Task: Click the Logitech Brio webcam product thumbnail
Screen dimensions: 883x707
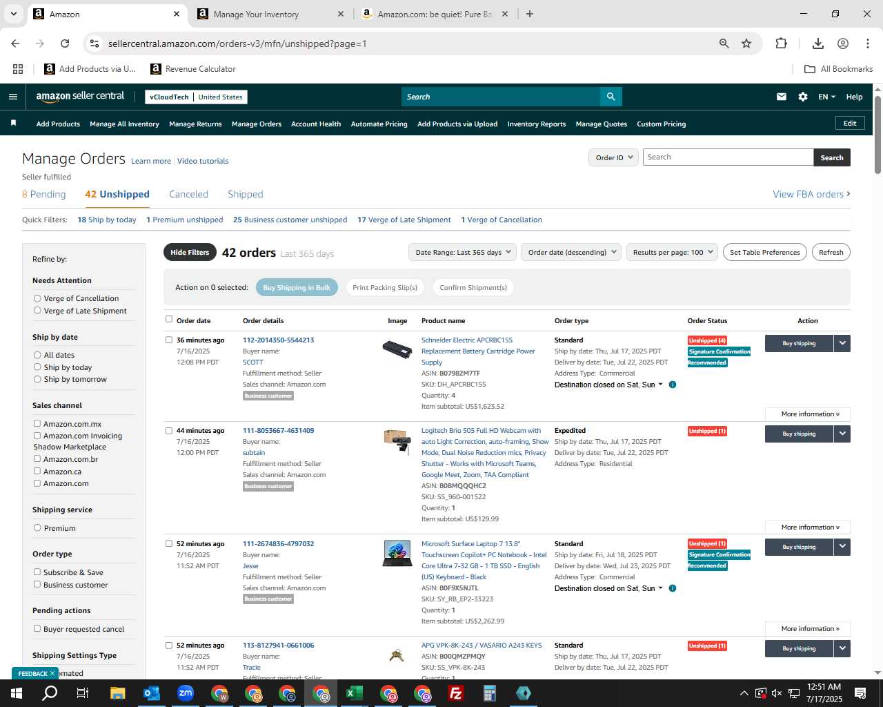Action: [x=397, y=440]
